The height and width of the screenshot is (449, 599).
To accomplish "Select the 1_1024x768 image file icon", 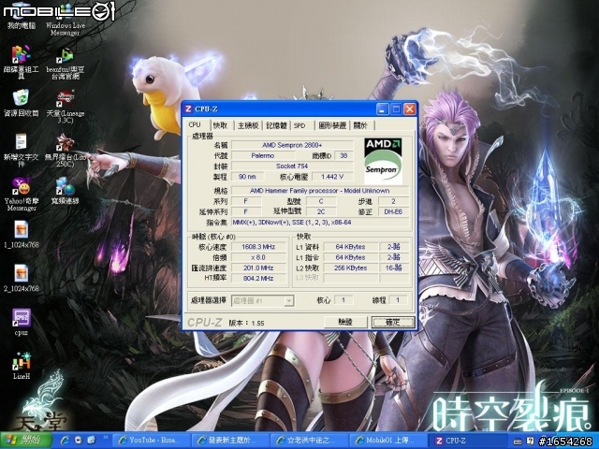I will [21, 235].
